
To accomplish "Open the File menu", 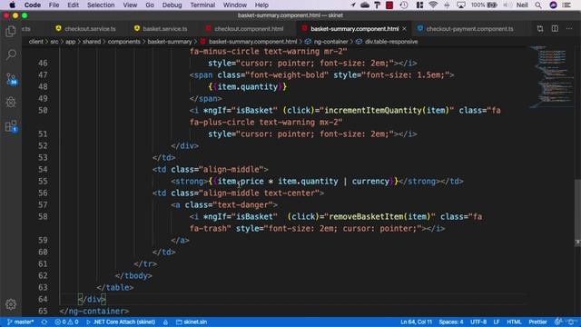I will coord(54,5).
